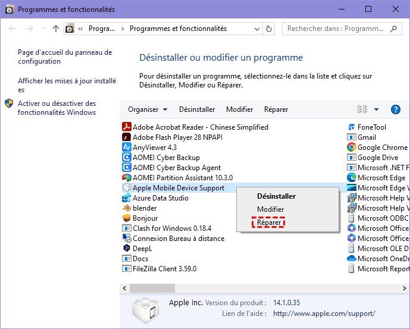
Task: Select the Google Chrome icon in list
Action: click(x=352, y=147)
